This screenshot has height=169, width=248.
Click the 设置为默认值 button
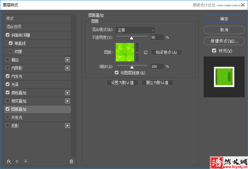point(123,83)
